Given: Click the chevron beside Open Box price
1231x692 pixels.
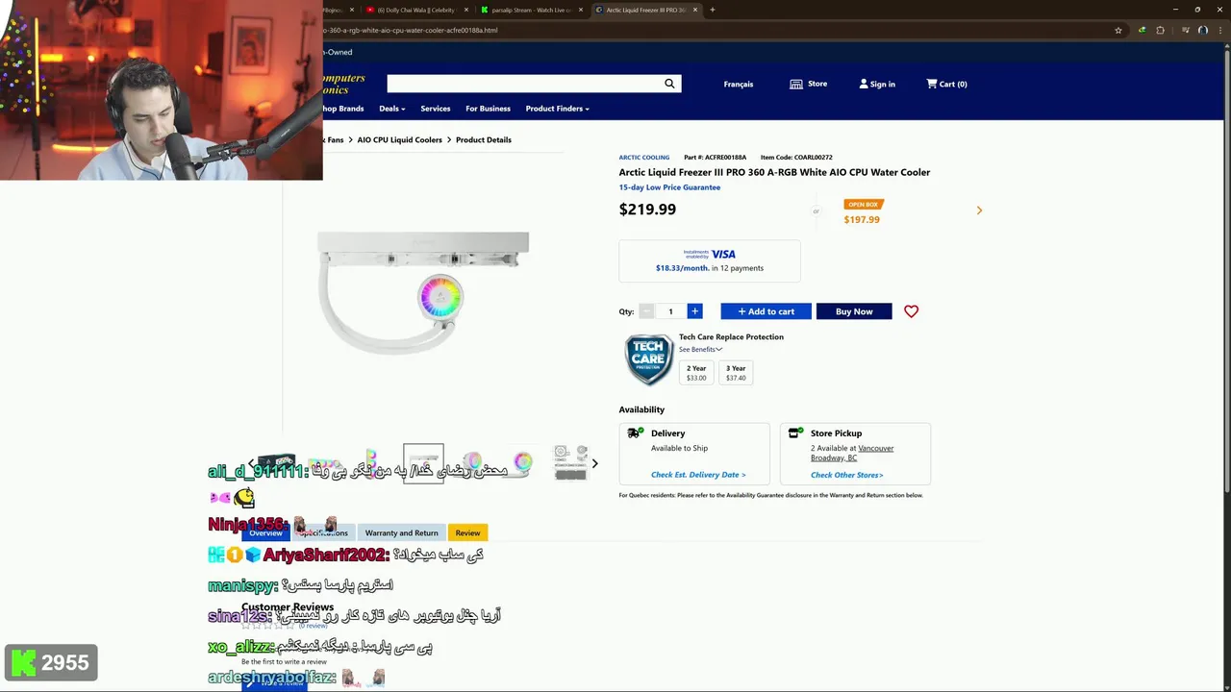Looking at the screenshot, I should [x=979, y=210].
